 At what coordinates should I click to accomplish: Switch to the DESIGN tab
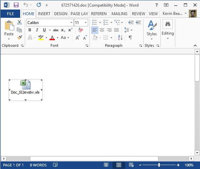(61, 14)
